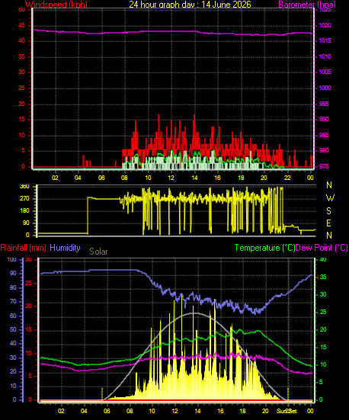Viewport: 349px width, 420px height.
Task: Select the 70 tick on the humidity axis
Action: [13, 302]
